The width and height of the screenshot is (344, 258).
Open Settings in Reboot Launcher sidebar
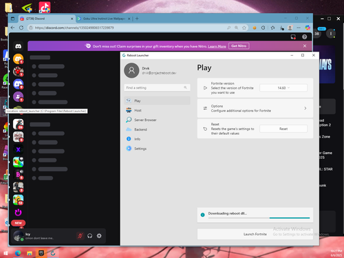point(158,149)
